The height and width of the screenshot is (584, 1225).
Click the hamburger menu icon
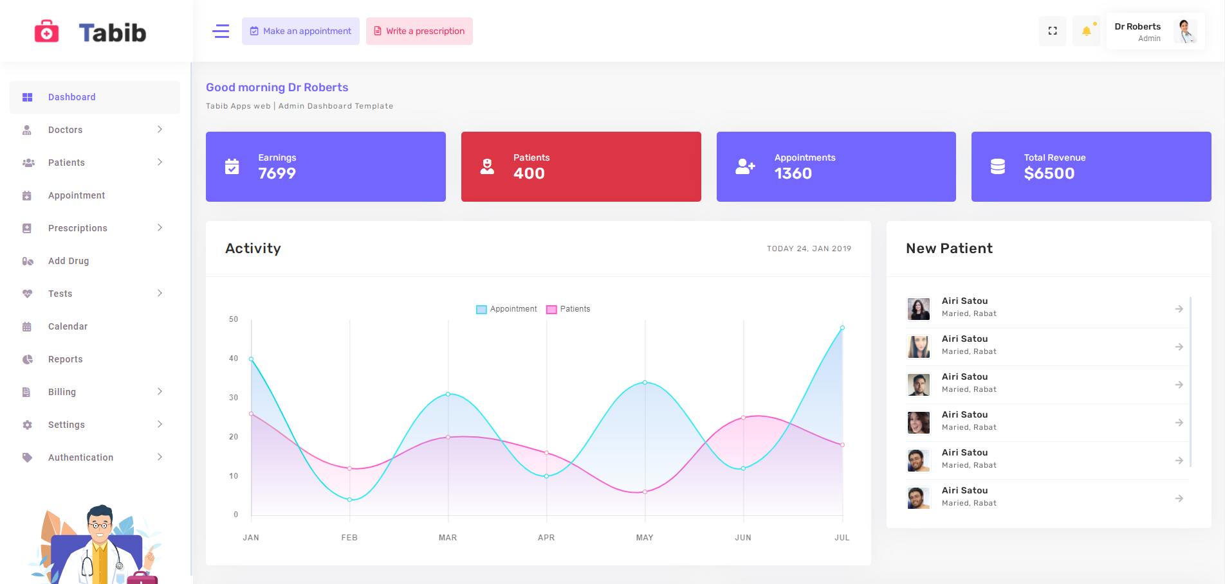point(221,31)
